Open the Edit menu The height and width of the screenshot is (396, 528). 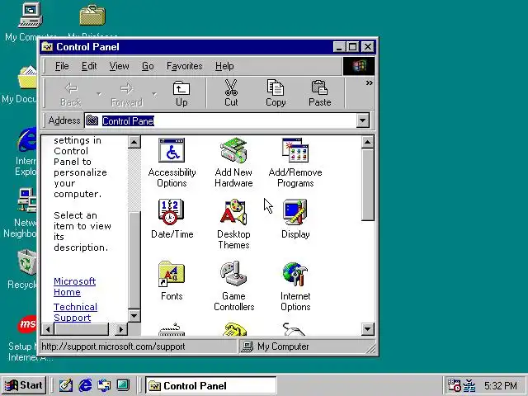click(89, 66)
